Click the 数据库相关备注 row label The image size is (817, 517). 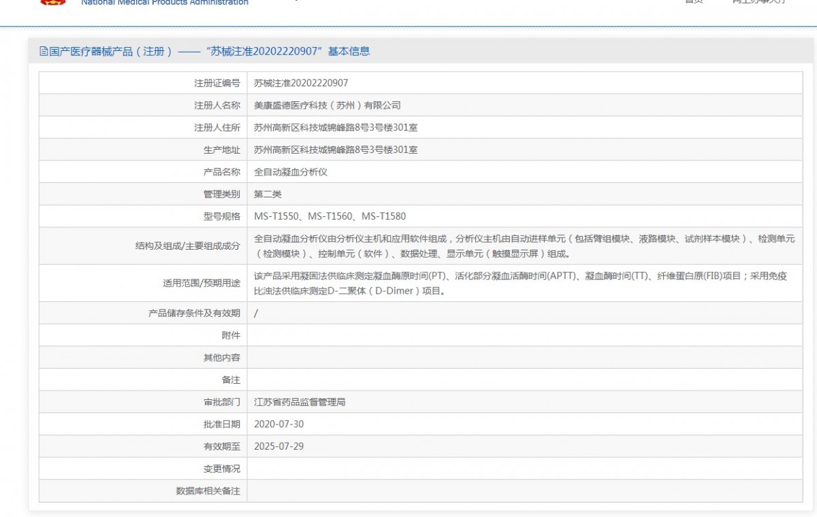tap(208, 490)
